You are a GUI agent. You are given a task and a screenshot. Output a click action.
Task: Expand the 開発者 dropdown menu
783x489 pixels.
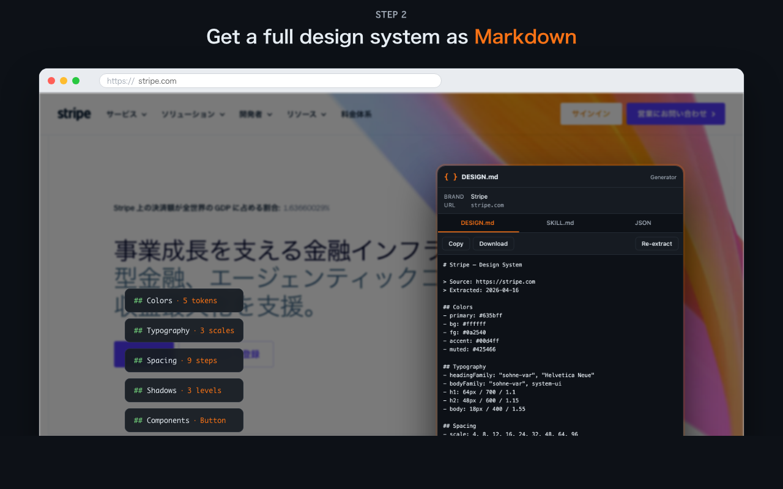point(256,114)
